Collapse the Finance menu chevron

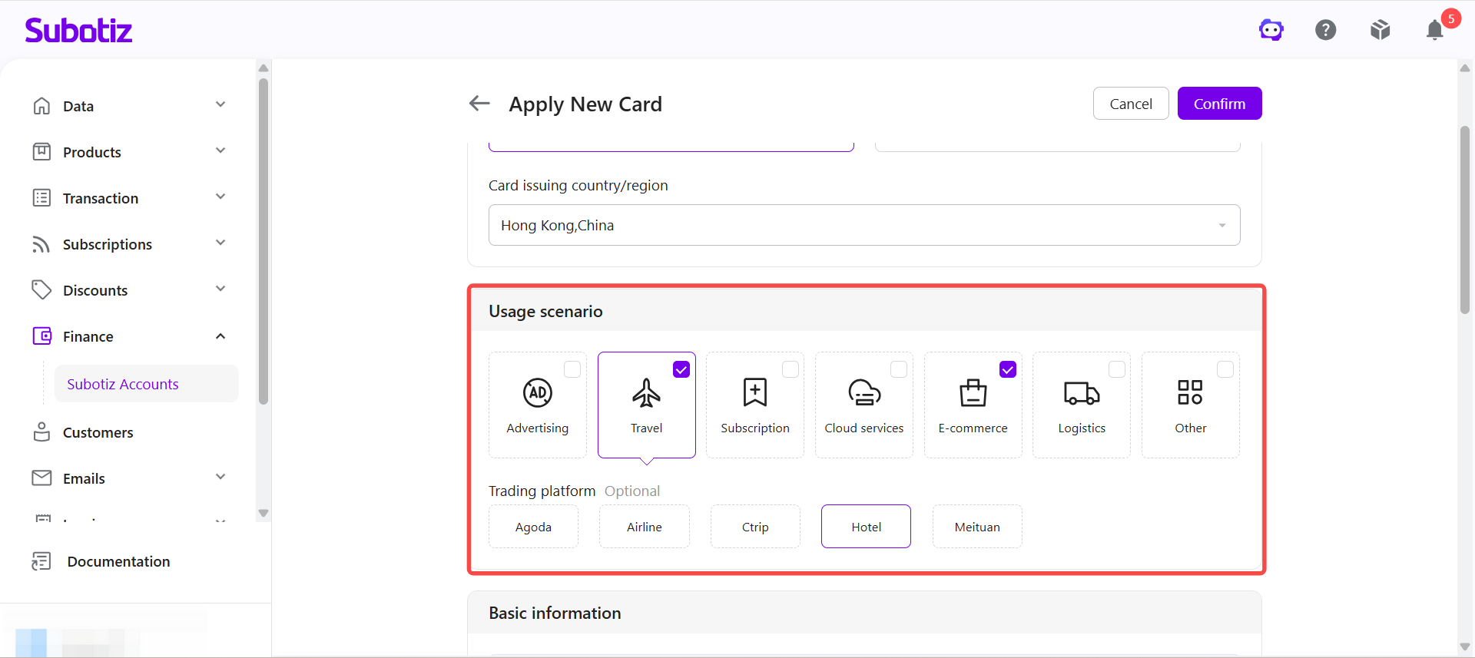[220, 336]
